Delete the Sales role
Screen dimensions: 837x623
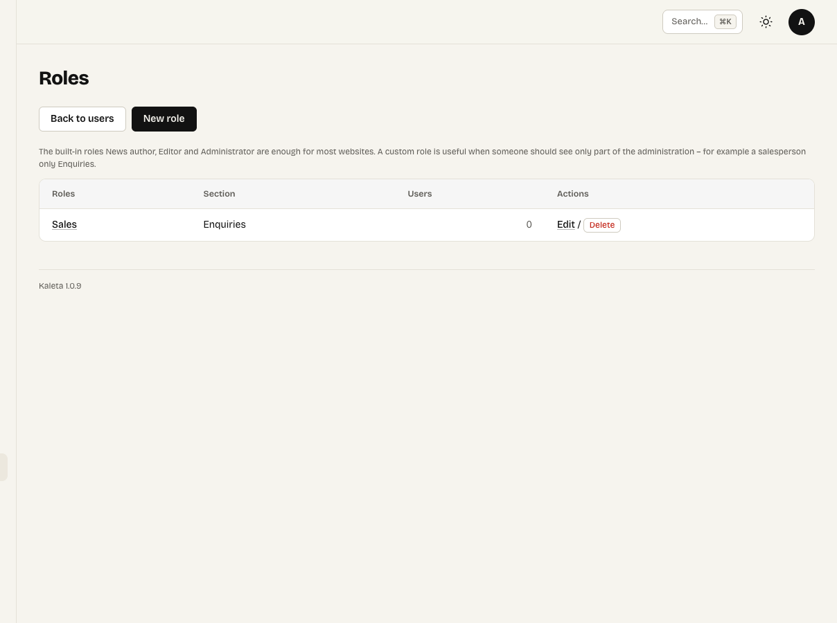pyautogui.click(x=602, y=225)
